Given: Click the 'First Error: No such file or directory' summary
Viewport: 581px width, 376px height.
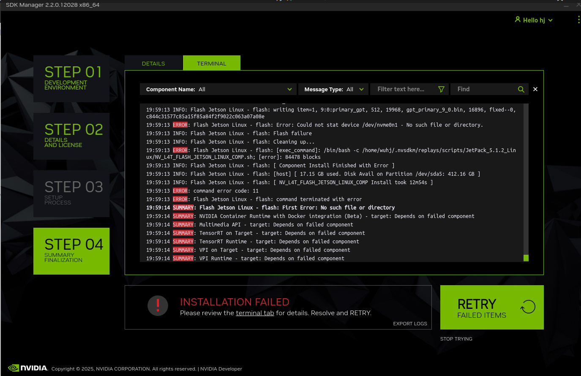Looking at the screenshot, I should pos(270,208).
